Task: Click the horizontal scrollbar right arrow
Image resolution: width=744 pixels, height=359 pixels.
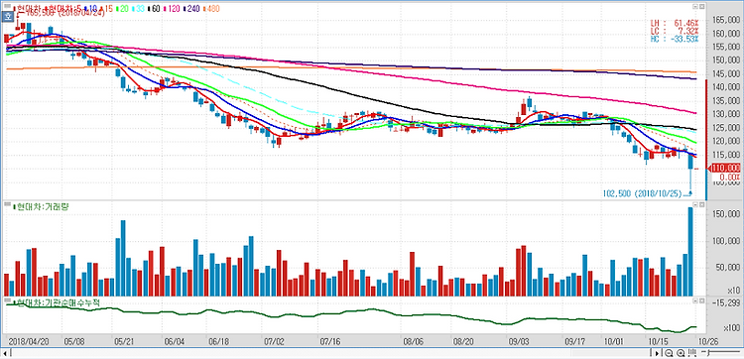Action: click(657, 353)
